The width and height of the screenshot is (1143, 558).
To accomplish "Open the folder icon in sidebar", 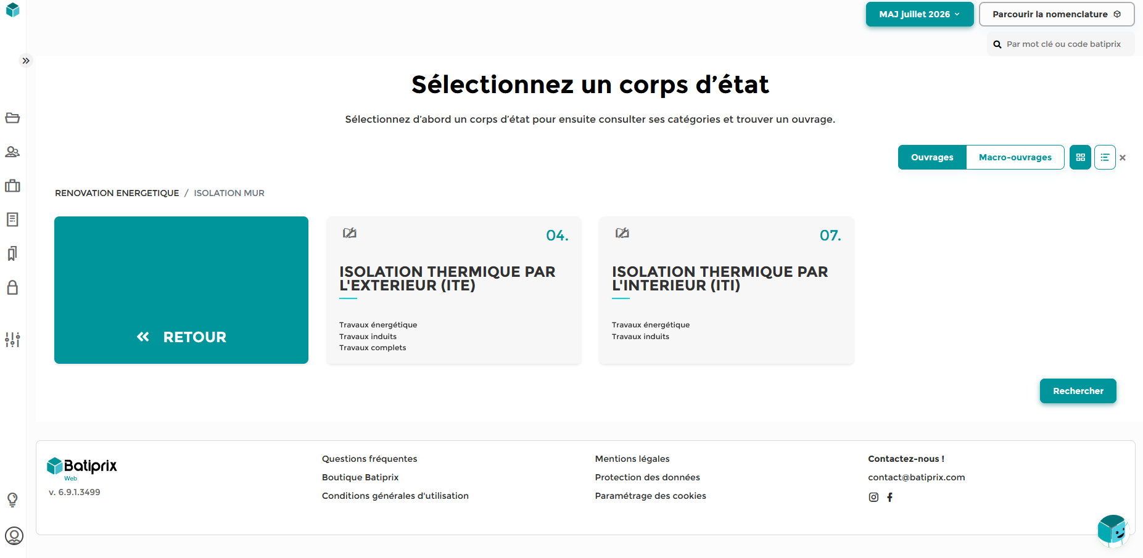I will [12, 118].
